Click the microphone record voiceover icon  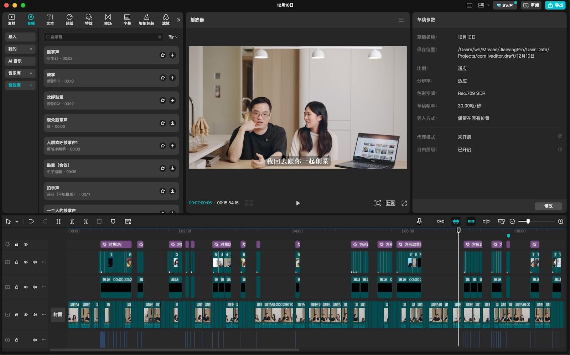click(x=419, y=221)
